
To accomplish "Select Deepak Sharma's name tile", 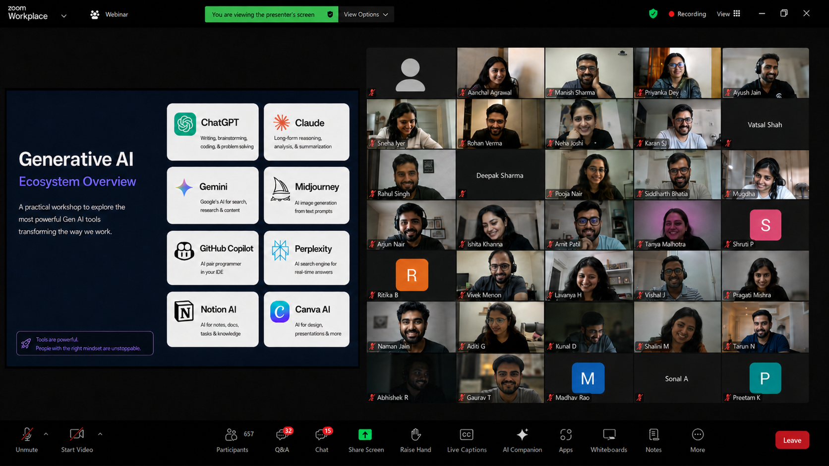I will (500, 175).
